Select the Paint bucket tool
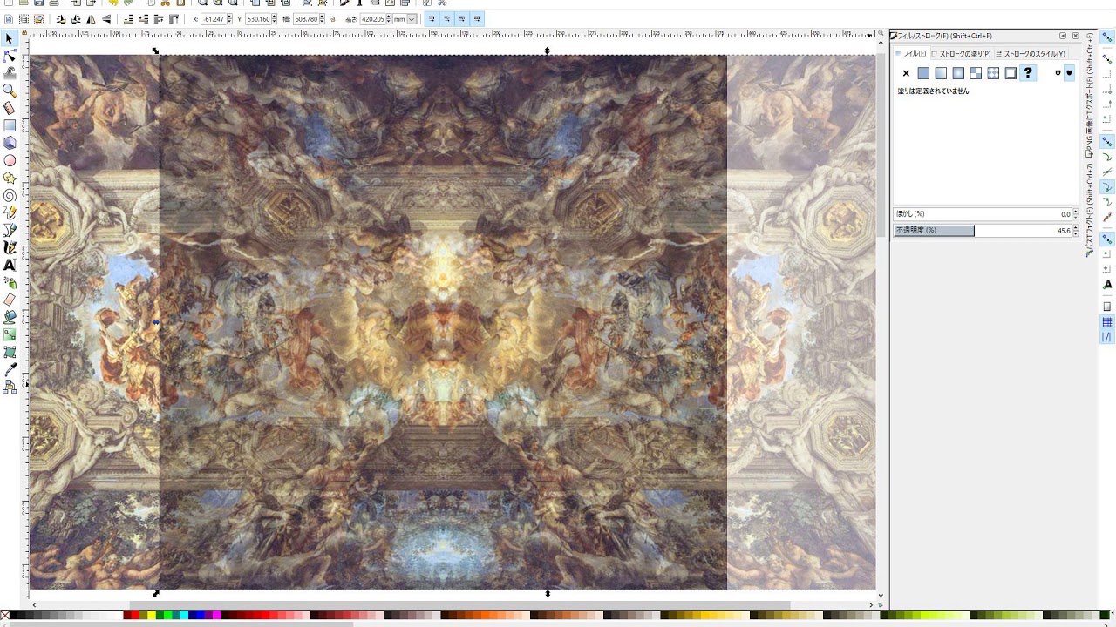 pyautogui.click(x=10, y=317)
